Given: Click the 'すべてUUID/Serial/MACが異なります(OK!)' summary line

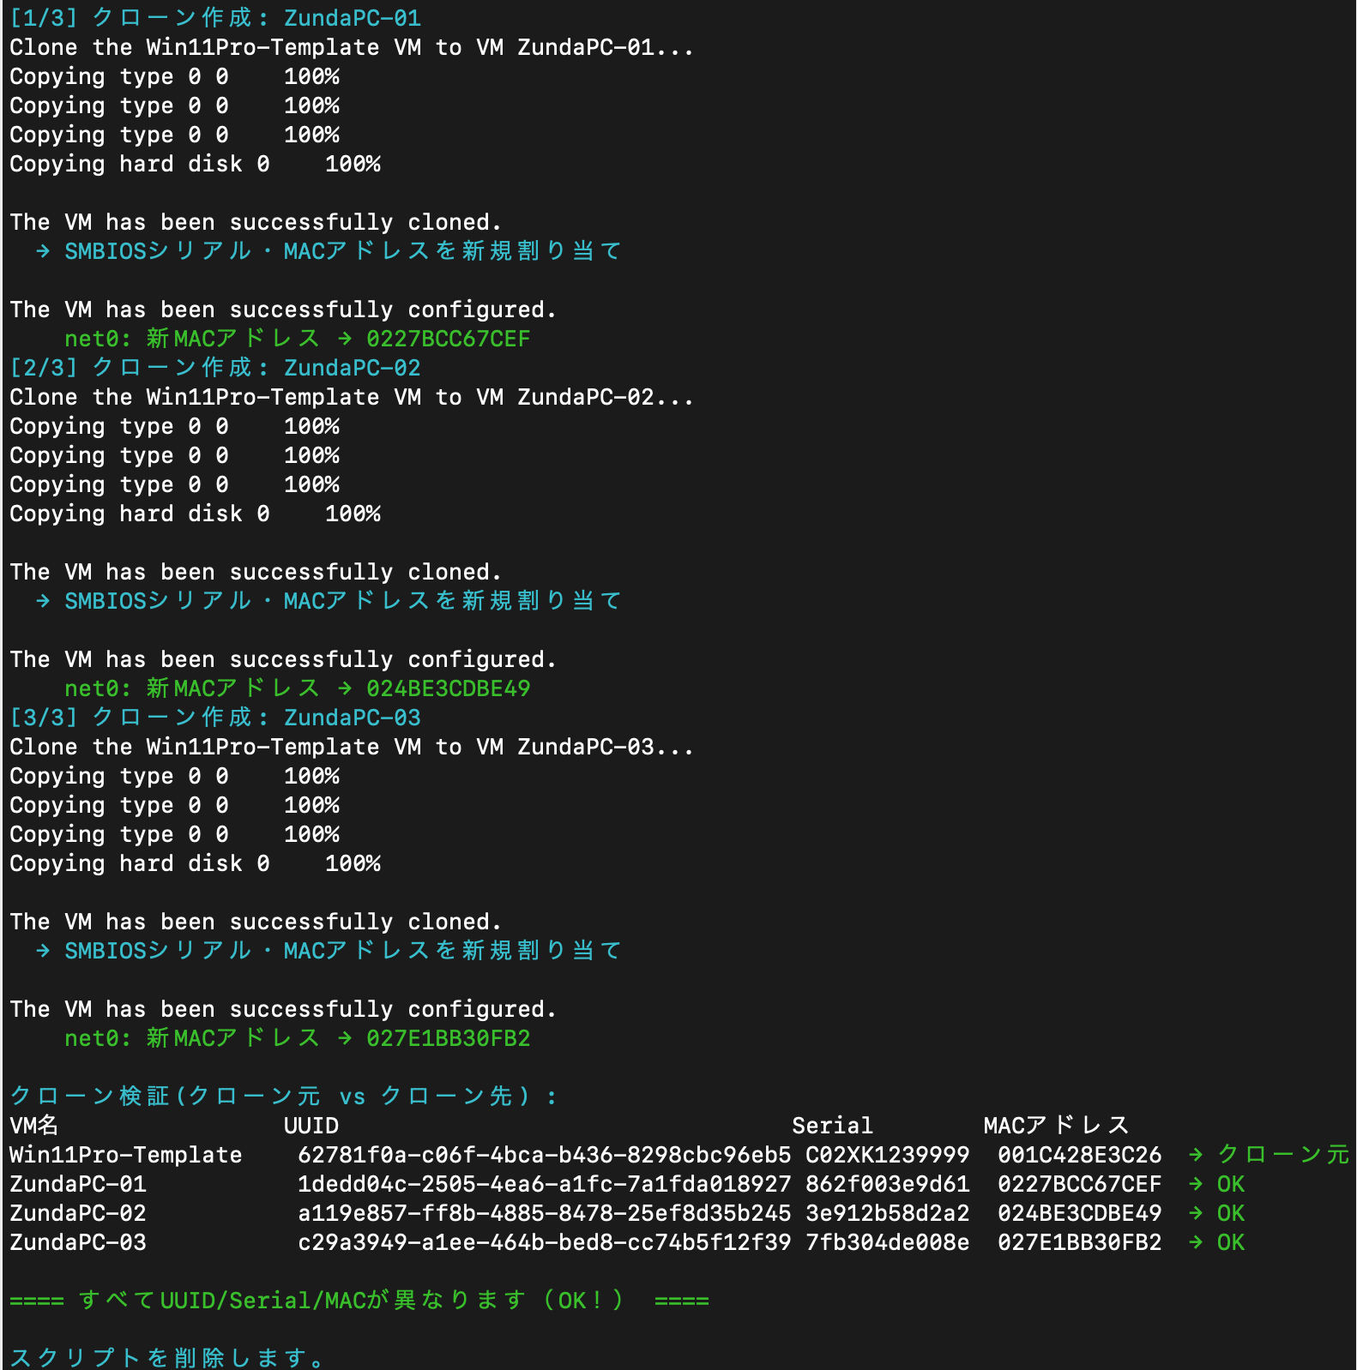Looking at the screenshot, I should click(359, 1301).
